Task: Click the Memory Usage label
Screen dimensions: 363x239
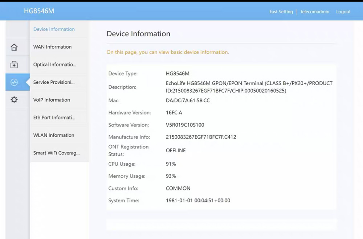Action: pos(127,176)
